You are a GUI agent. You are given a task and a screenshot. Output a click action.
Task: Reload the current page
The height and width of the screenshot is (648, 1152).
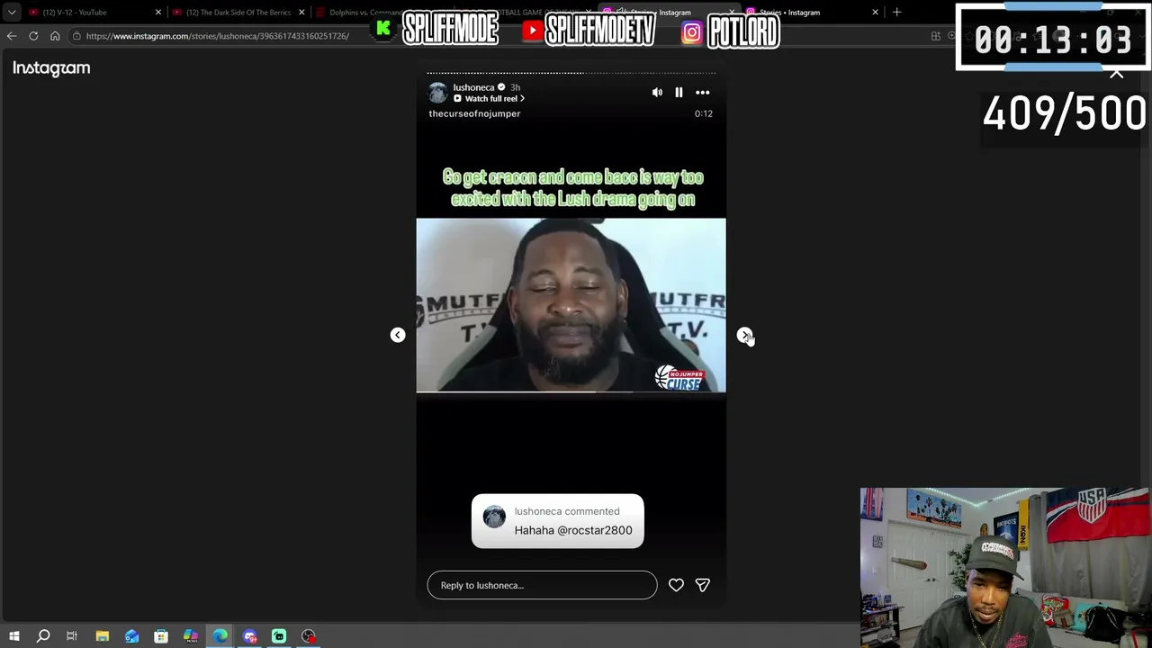click(x=33, y=36)
